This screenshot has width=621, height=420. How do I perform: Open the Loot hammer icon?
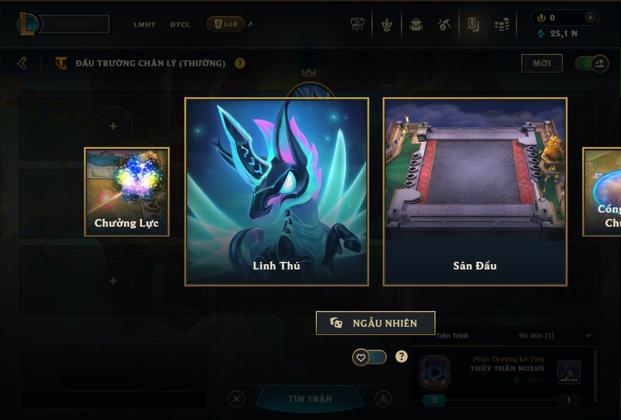click(x=444, y=25)
